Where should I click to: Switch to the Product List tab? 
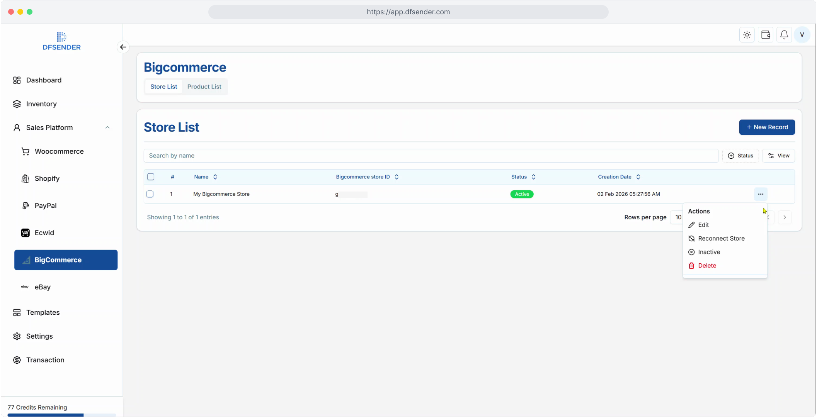[204, 86]
